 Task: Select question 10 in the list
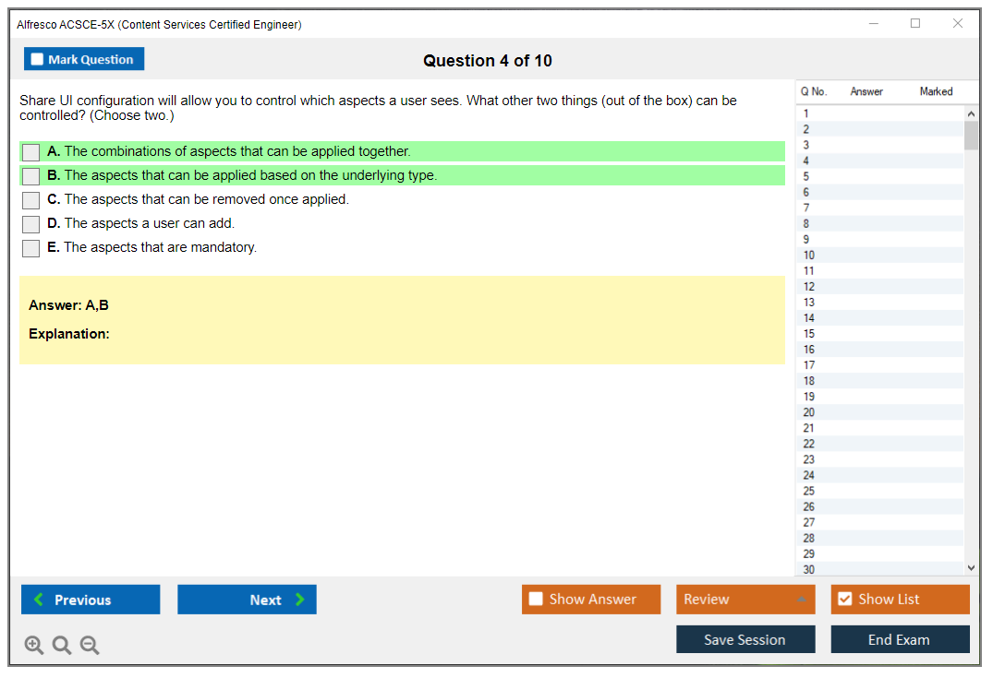point(809,256)
